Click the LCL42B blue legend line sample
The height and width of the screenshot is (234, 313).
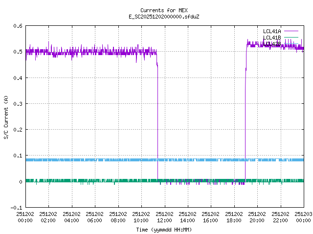point(291,44)
